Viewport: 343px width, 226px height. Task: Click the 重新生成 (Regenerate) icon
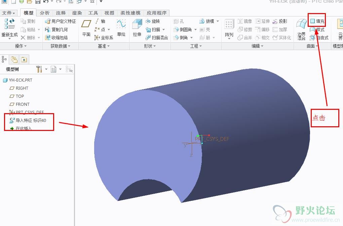point(9,24)
